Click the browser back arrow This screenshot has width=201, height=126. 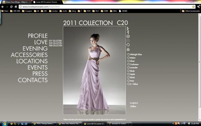click(x=3, y=7)
